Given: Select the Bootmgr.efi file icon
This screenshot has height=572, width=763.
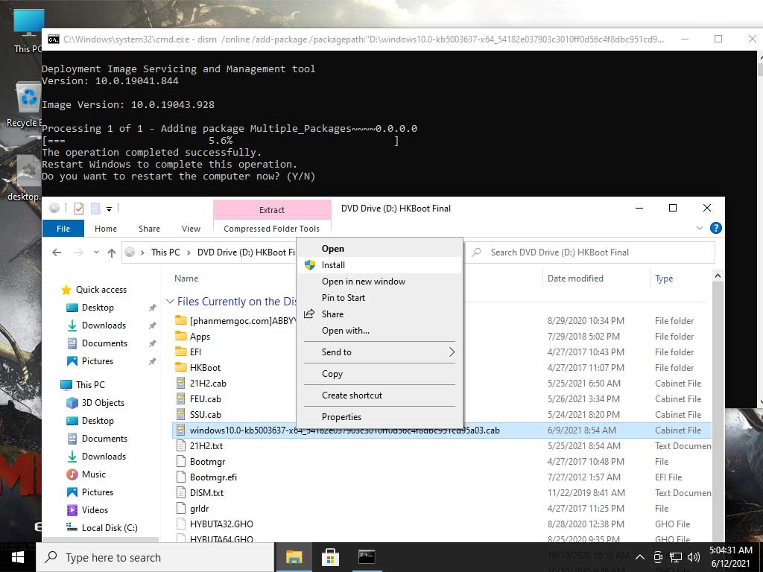Looking at the screenshot, I should click(x=180, y=477).
